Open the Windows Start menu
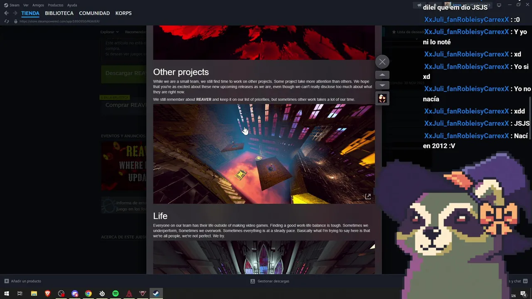 [7, 294]
